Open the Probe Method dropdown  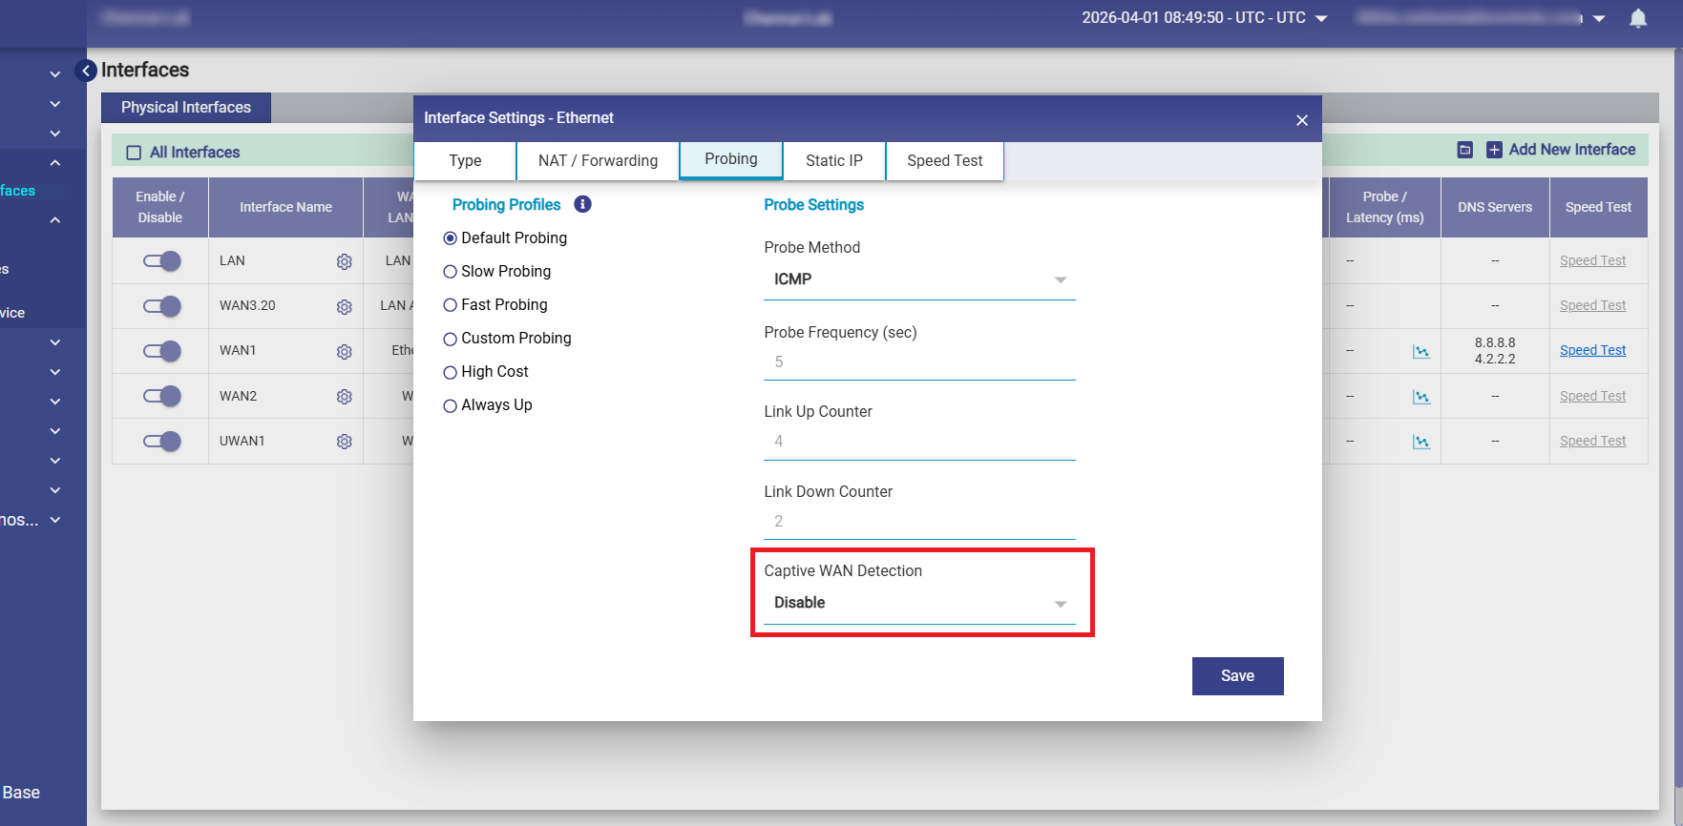(x=918, y=279)
